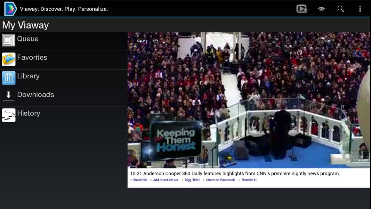Click the 'Stumble It!' link

(249, 180)
